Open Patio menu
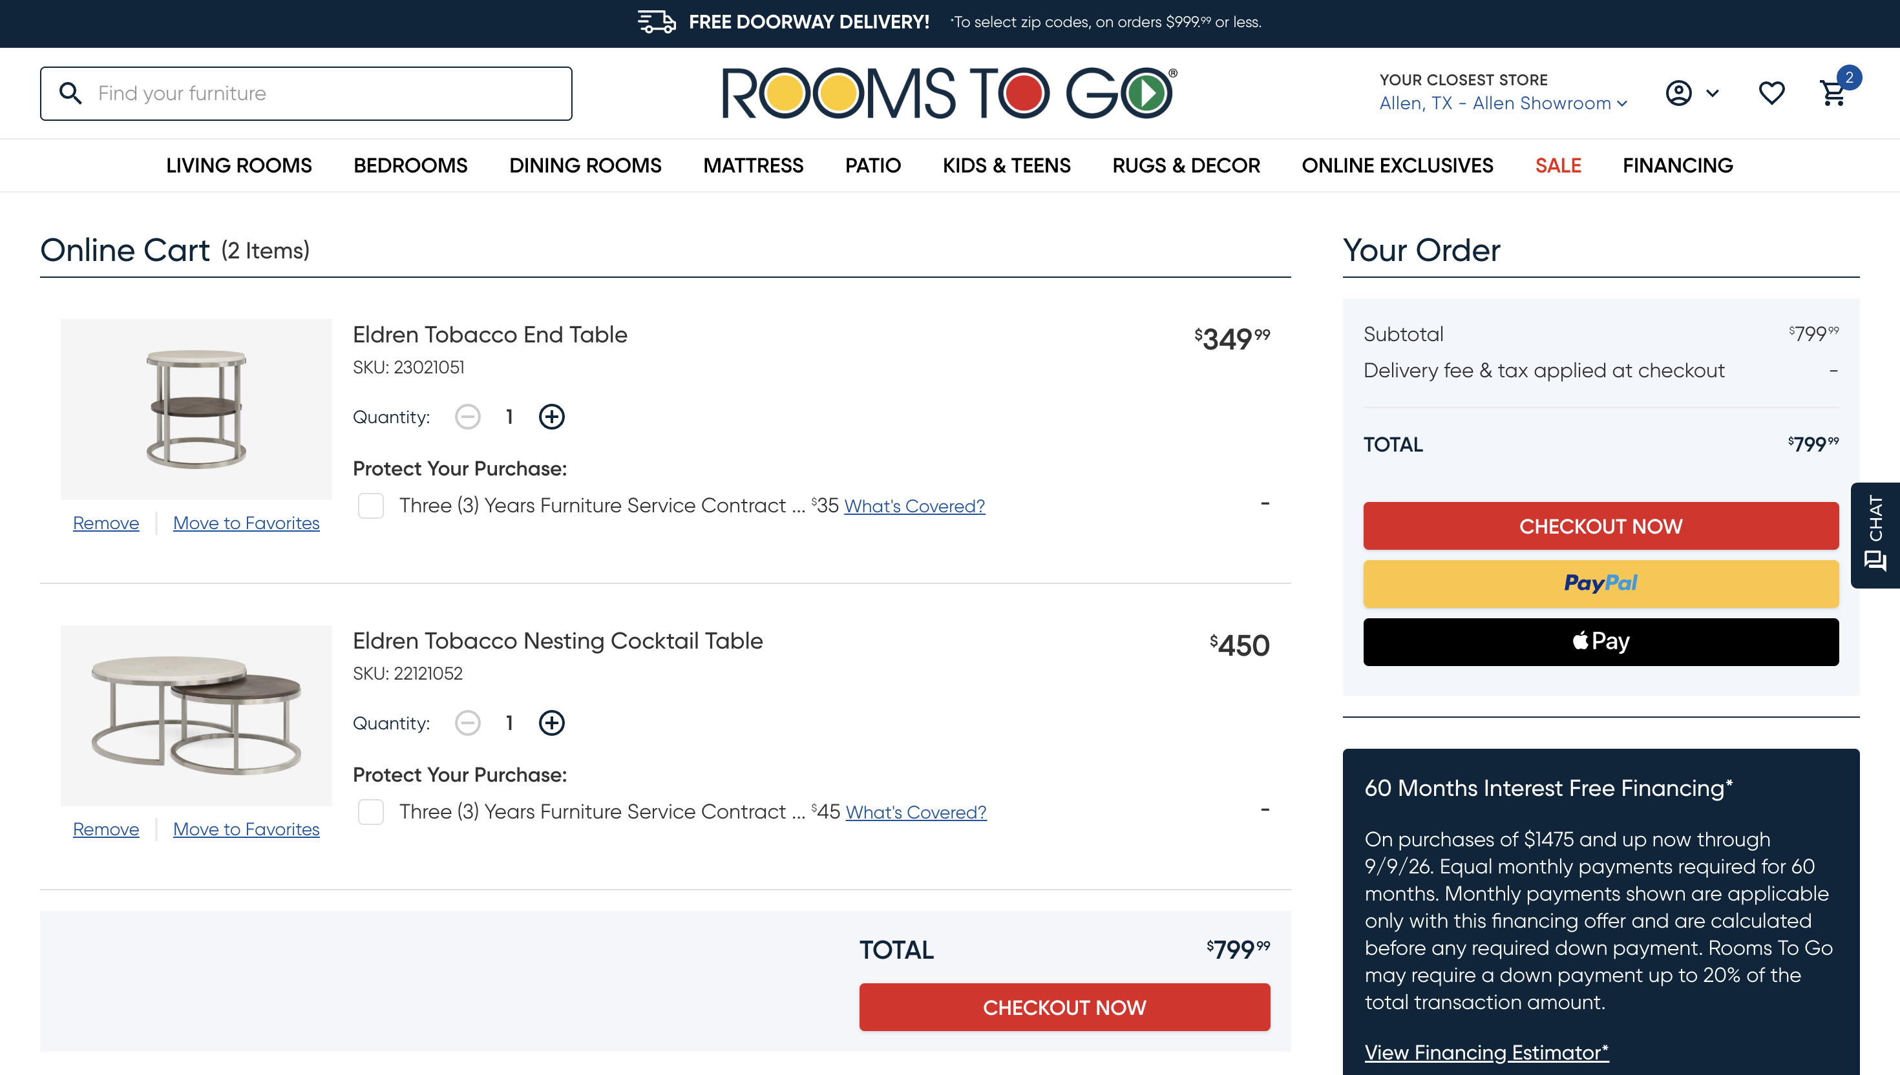 tap(873, 165)
